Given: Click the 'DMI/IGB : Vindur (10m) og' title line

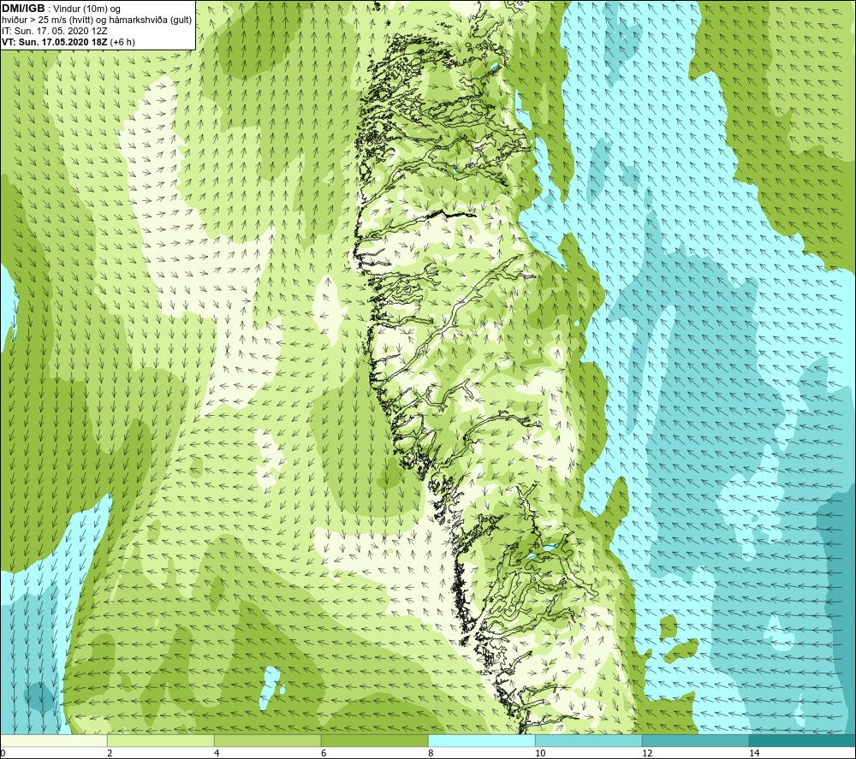Looking at the screenshot, I should click(x=61, y=9).
